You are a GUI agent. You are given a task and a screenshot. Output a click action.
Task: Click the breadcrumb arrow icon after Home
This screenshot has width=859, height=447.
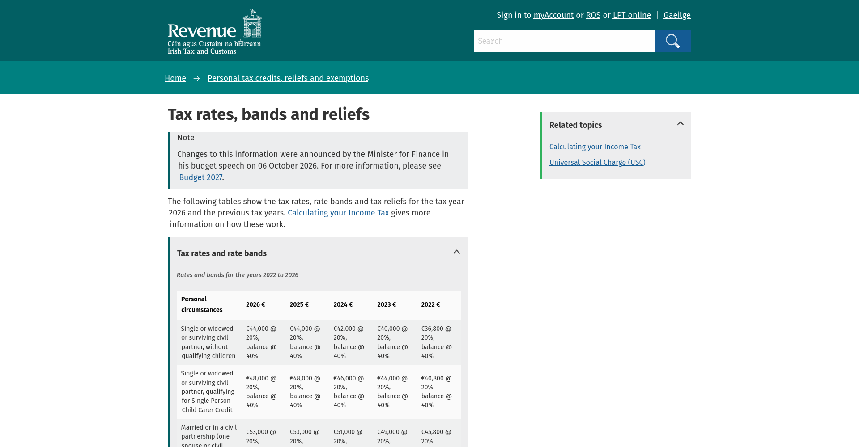[x=196, y=79]
